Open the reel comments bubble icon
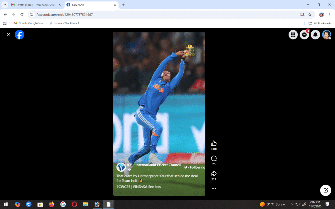The image size is (335, 209). (x=214, y=158)
